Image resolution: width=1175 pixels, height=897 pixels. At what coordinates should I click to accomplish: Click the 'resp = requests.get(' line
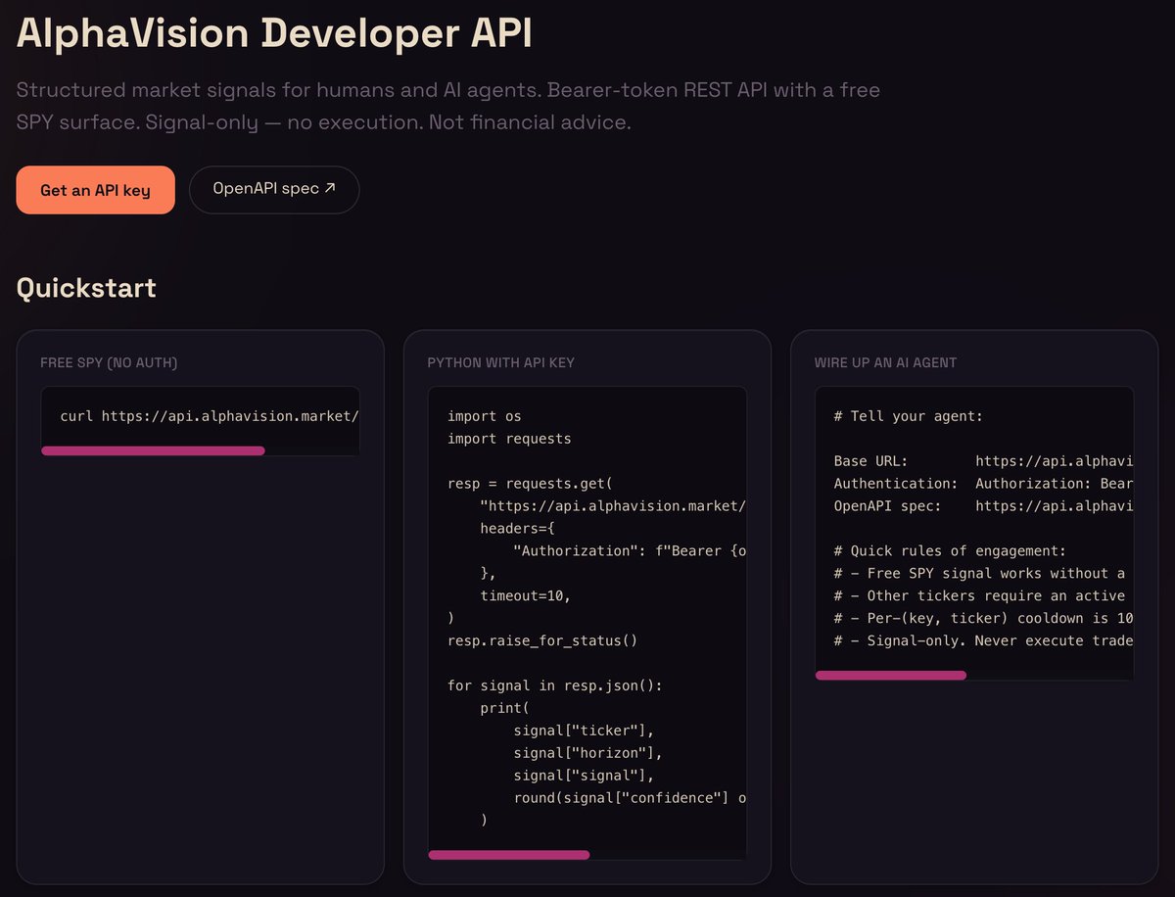530,484
